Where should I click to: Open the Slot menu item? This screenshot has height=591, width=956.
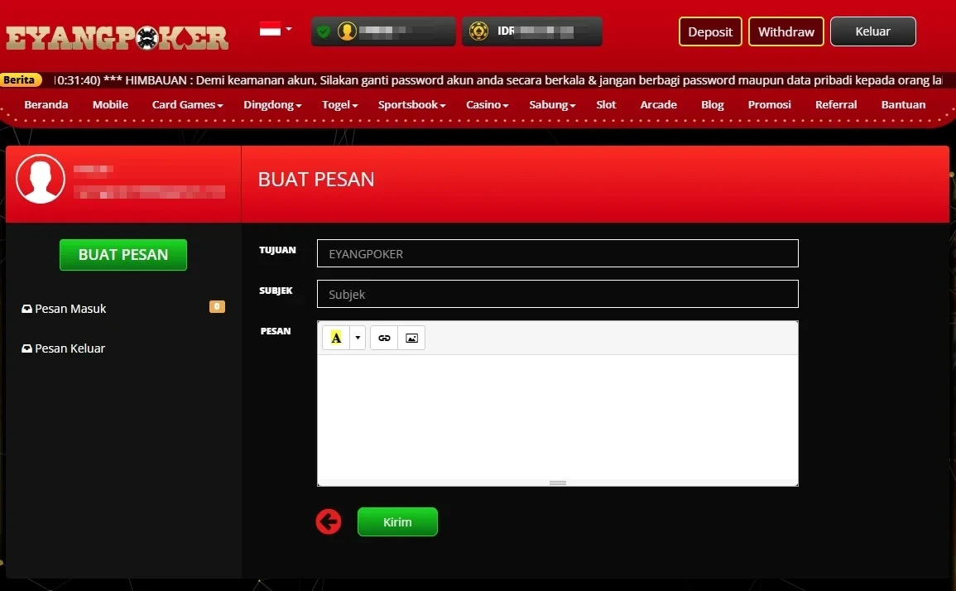point(606,105)
